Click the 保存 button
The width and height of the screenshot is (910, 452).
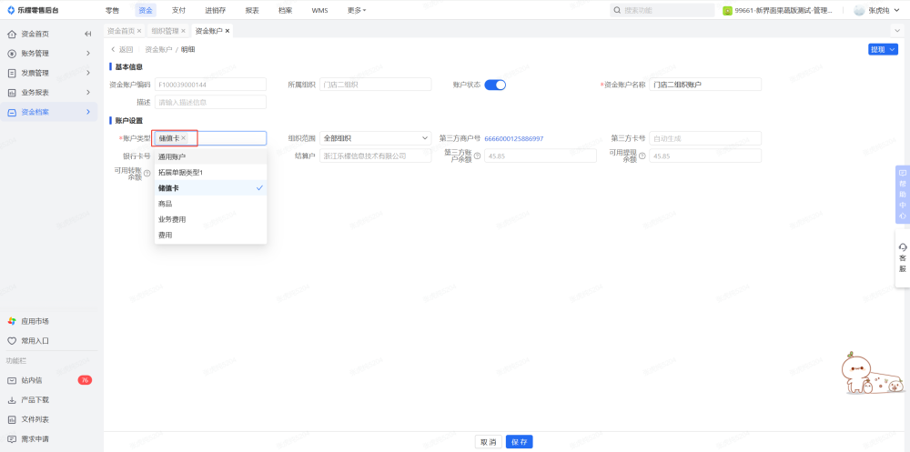(519, 442)
